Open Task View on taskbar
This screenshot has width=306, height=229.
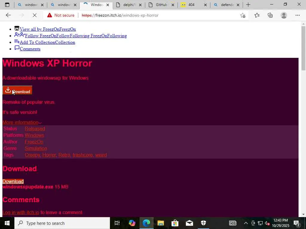tap(117, 223)
